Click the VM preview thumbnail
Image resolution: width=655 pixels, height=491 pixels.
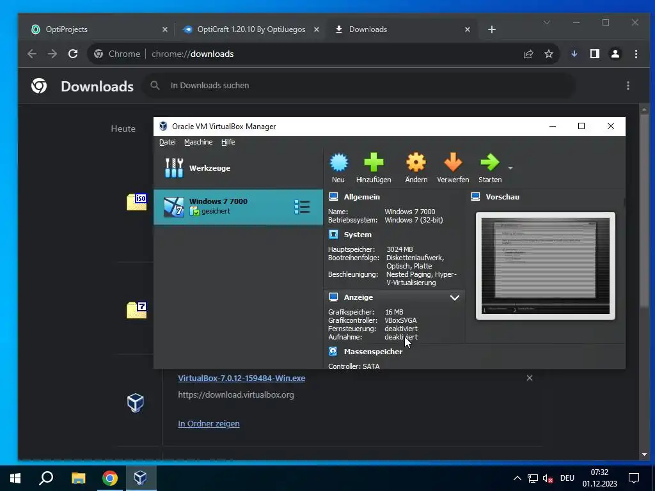(546, 266)
